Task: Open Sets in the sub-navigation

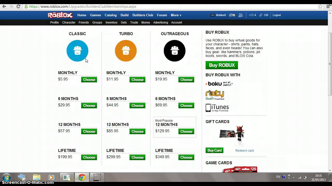Action: [x=124, y=22]
